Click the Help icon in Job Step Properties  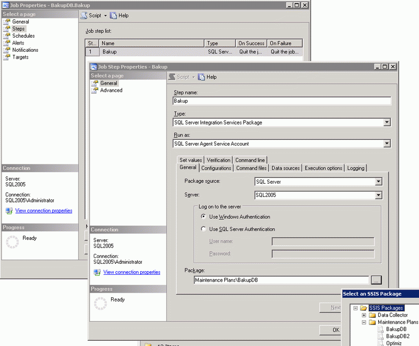pos(201,77)
